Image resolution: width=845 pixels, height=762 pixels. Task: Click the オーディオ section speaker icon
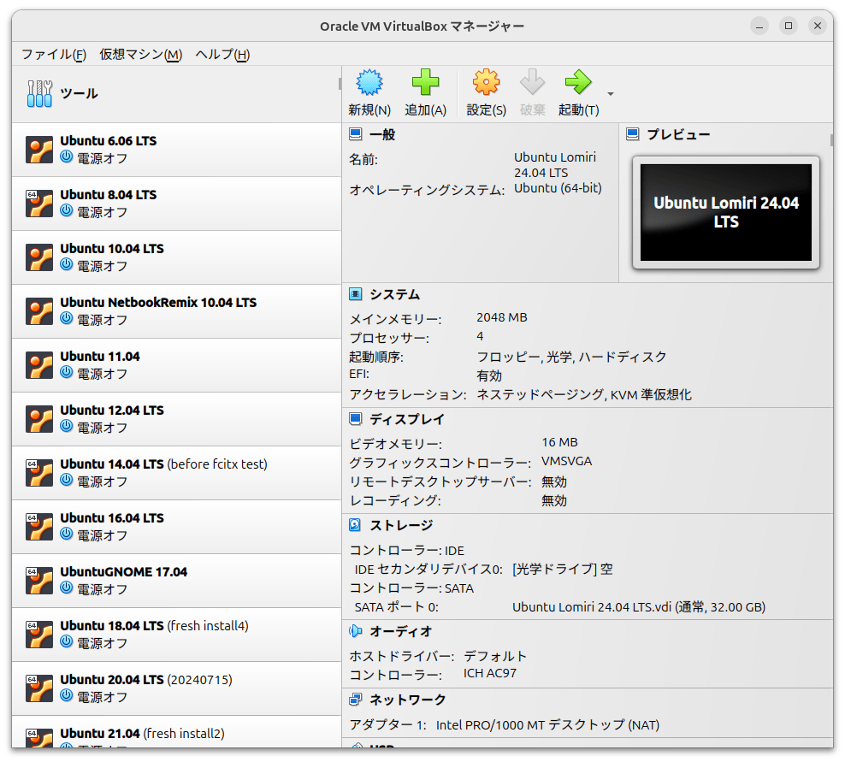pos(356,631)
